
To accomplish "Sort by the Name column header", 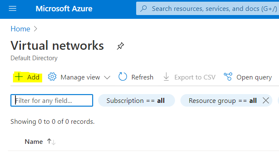I will [34, 142].
